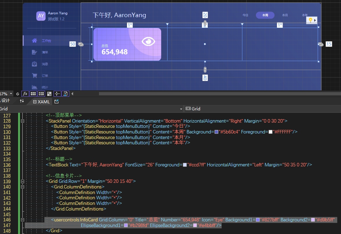Screen dimensions: 341x234
Task: Click the snap to snaplines toolbar icon
Action: [57, 94]
